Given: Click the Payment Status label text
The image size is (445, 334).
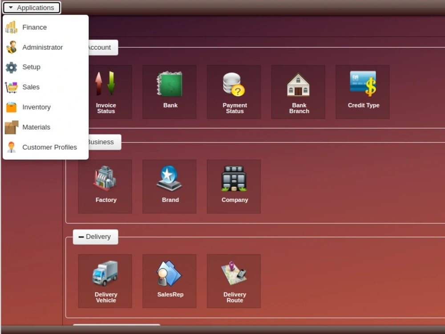Looking at the screenshot, I should [235, 108].
